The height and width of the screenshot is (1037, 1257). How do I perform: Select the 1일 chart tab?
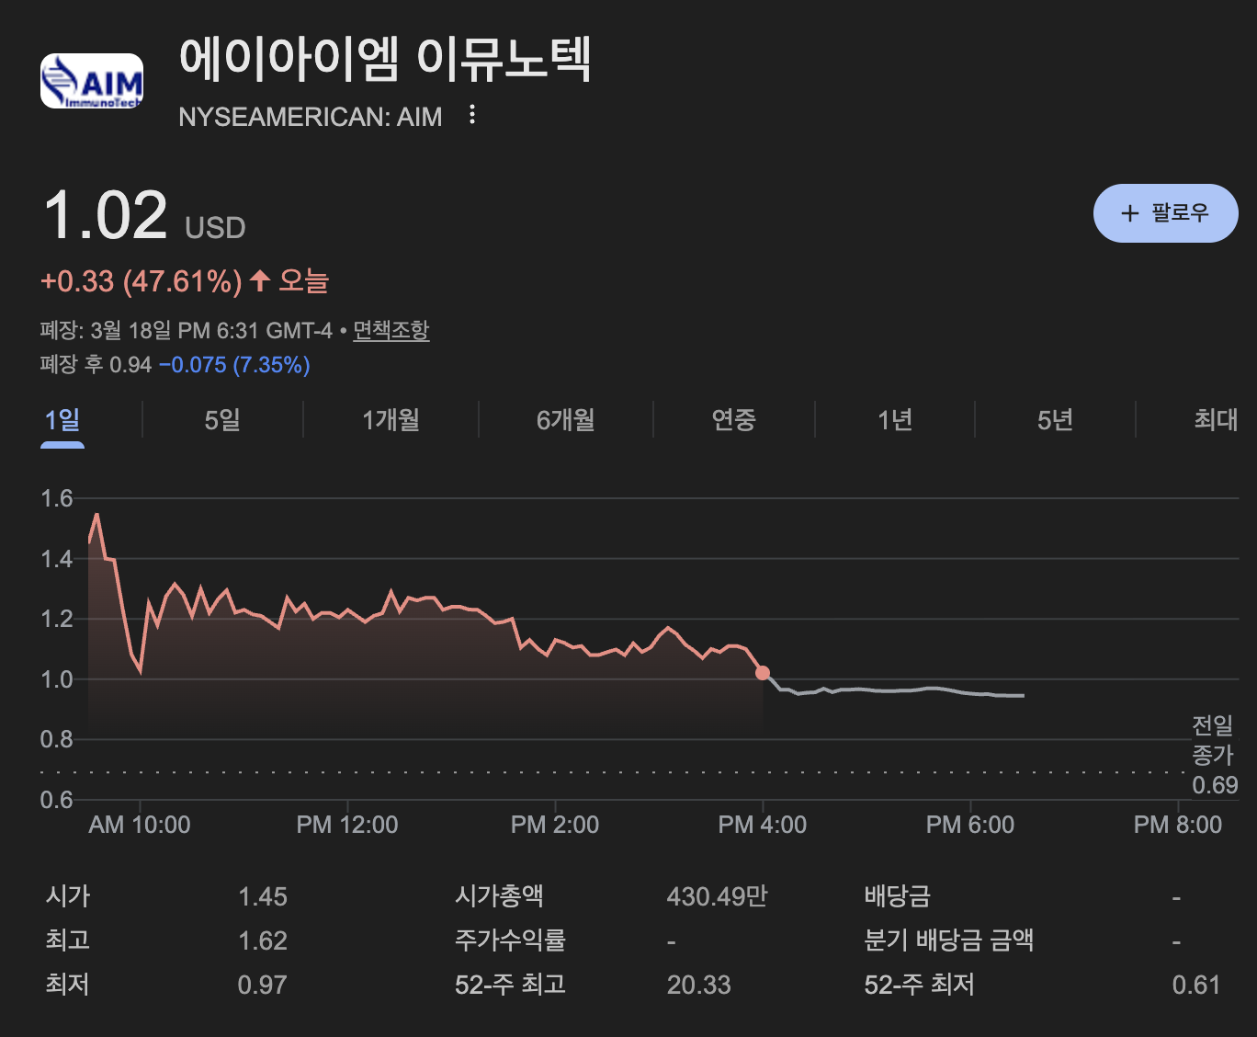pyautogui.click(x=62, y=420)
